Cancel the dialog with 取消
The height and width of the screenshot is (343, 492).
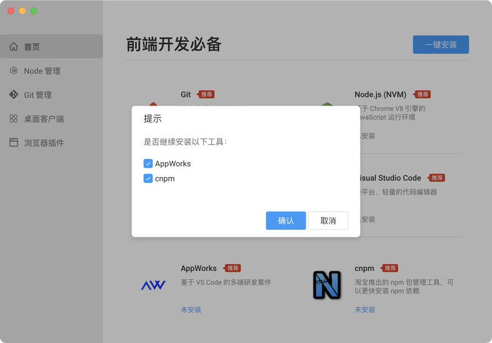(x=328, y=221)
